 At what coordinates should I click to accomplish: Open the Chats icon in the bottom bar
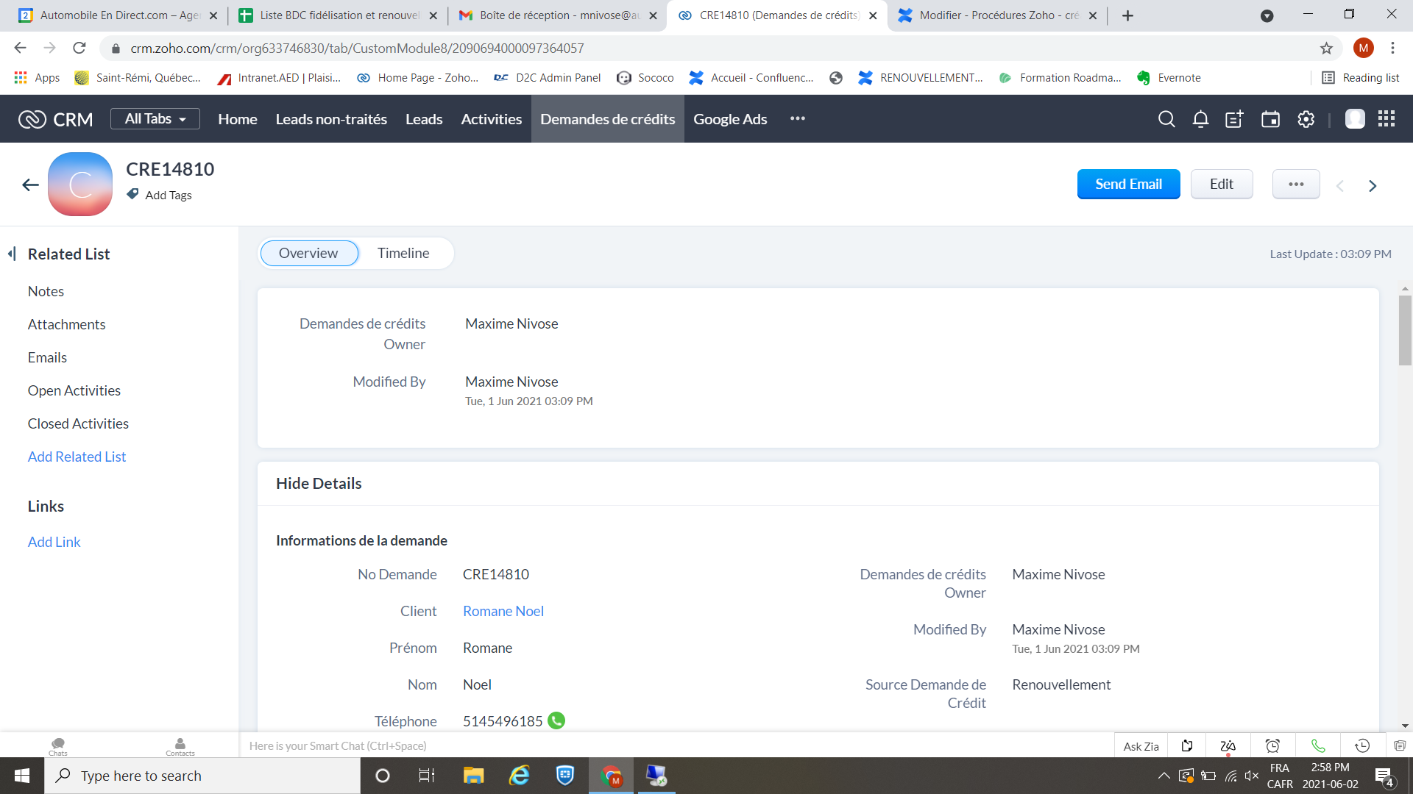click(x=58, y=745)
